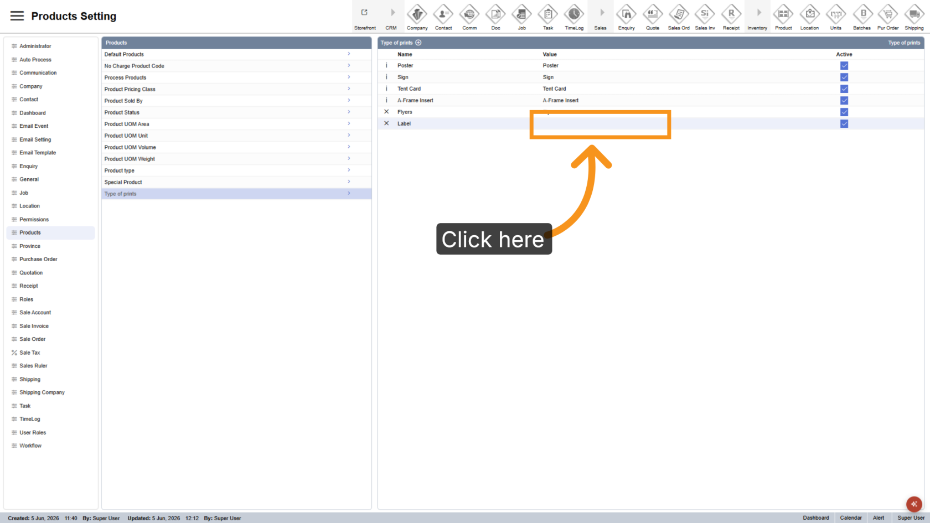This screenshot has width=930, height=523.
Task: Delete the Flyers row with X icon
Action: coord(386,112)
